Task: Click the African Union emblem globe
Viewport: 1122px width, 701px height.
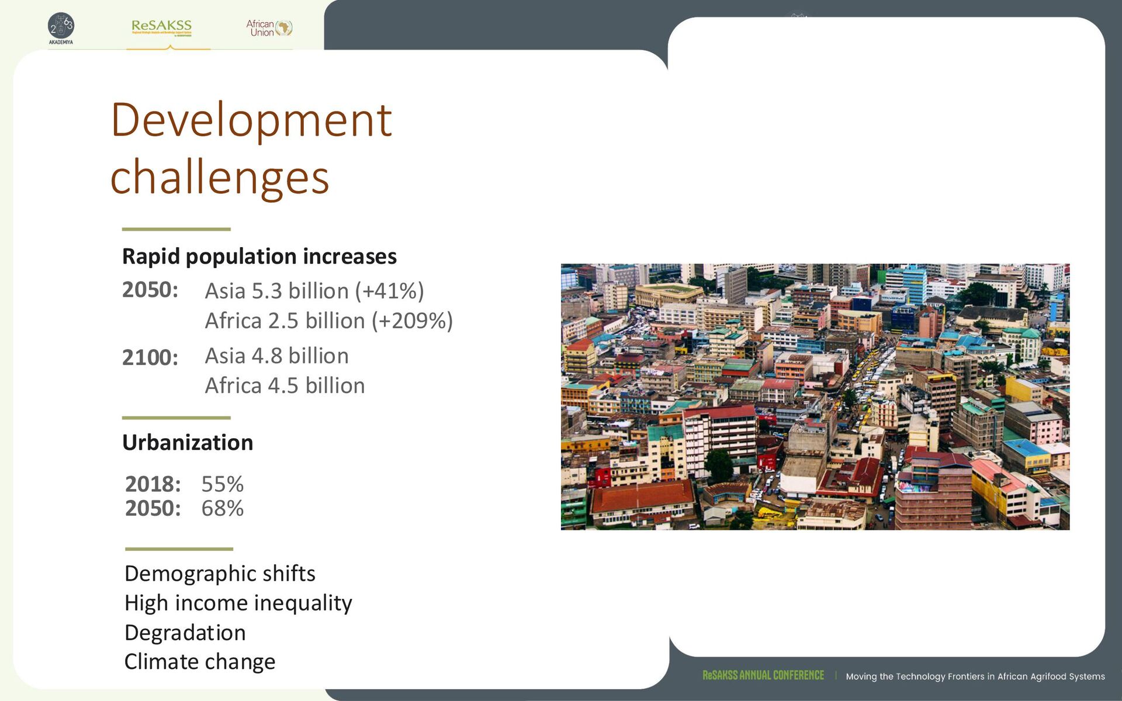Action: [x=284, y=27]
